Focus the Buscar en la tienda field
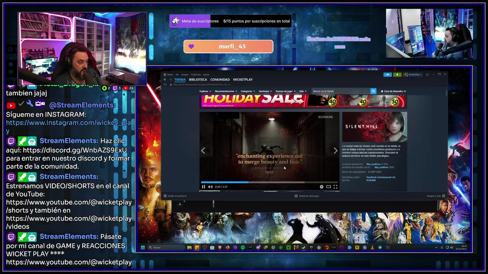This screenshot has width=488, height=274. [x=341, y=91]
